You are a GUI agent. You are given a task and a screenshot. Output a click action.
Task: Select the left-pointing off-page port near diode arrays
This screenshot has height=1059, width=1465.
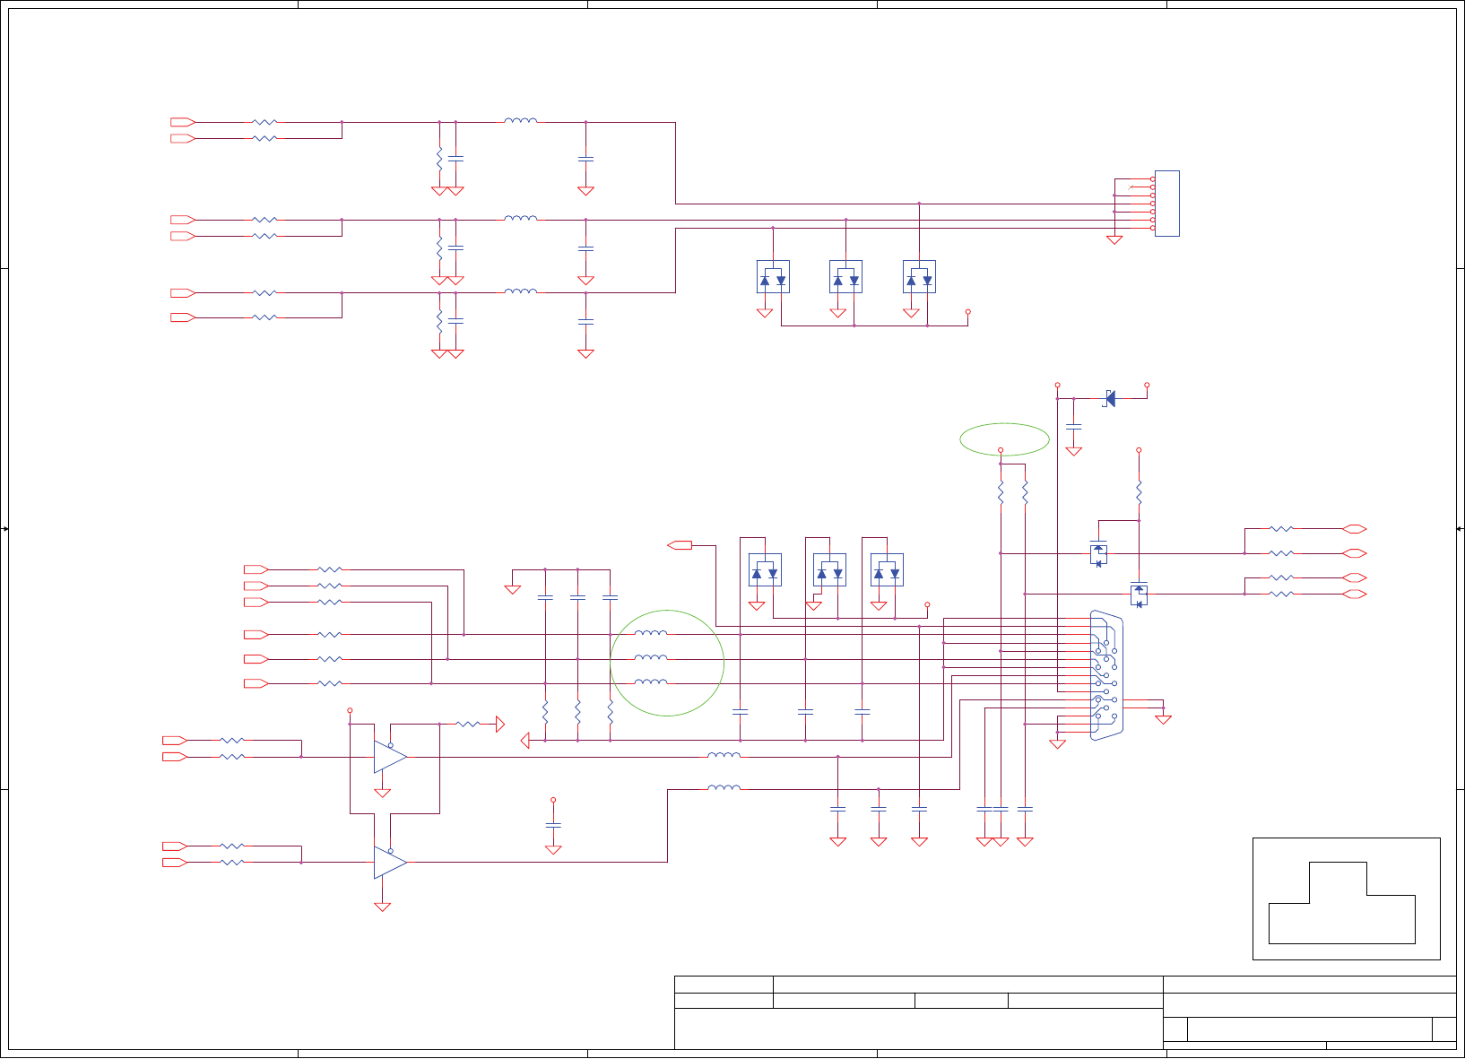[680, 545]
